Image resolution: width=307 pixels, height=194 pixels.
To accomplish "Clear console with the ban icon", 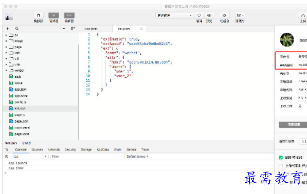I will click(7, 157).
